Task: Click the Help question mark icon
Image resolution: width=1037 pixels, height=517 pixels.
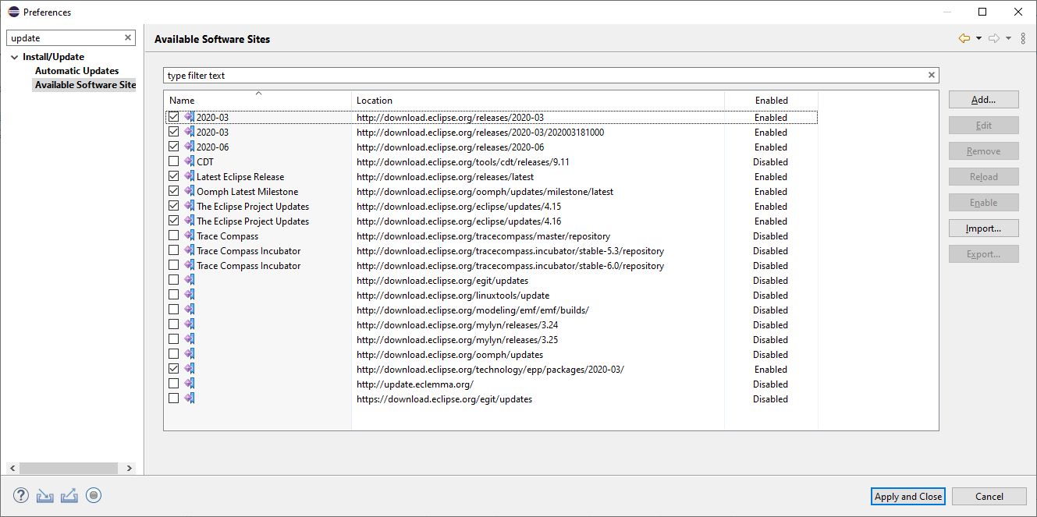Action: click(21, 495)
